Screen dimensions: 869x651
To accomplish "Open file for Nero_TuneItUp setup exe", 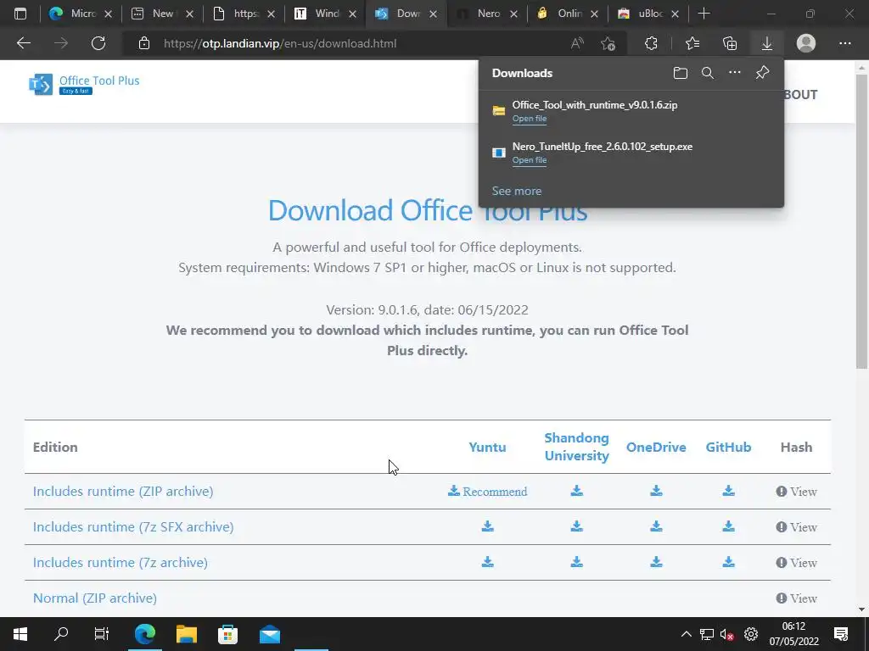I will pyautogui.click(x=530, y=160).
